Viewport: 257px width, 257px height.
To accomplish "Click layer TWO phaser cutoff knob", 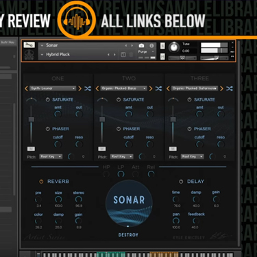I will [129, 144].
